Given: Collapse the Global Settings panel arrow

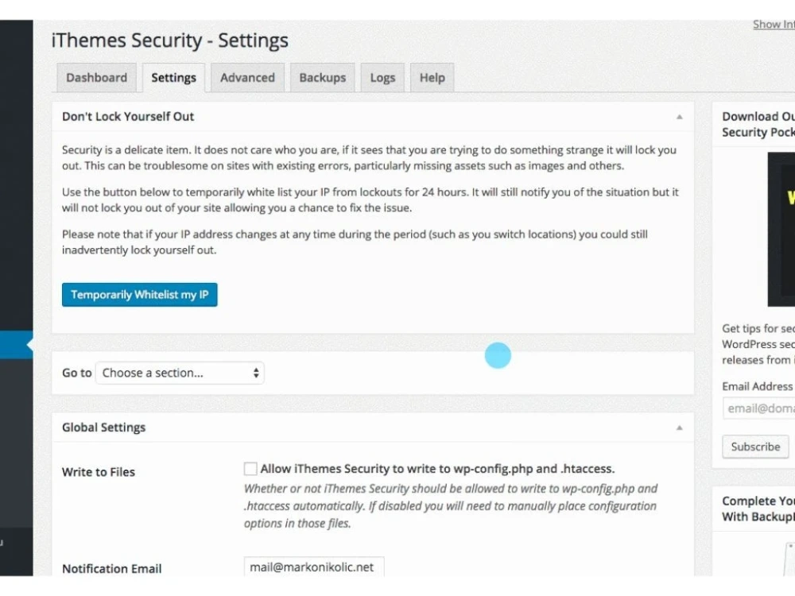Looking at the screenshot, I should point(679,428).
